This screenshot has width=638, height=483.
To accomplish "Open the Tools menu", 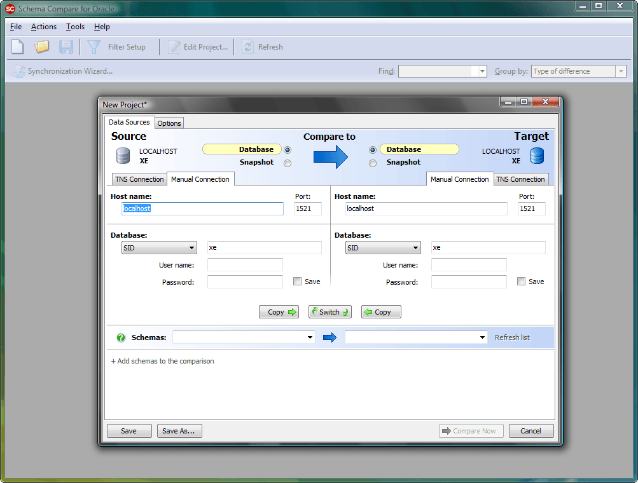I will click(x=75, y=27).
